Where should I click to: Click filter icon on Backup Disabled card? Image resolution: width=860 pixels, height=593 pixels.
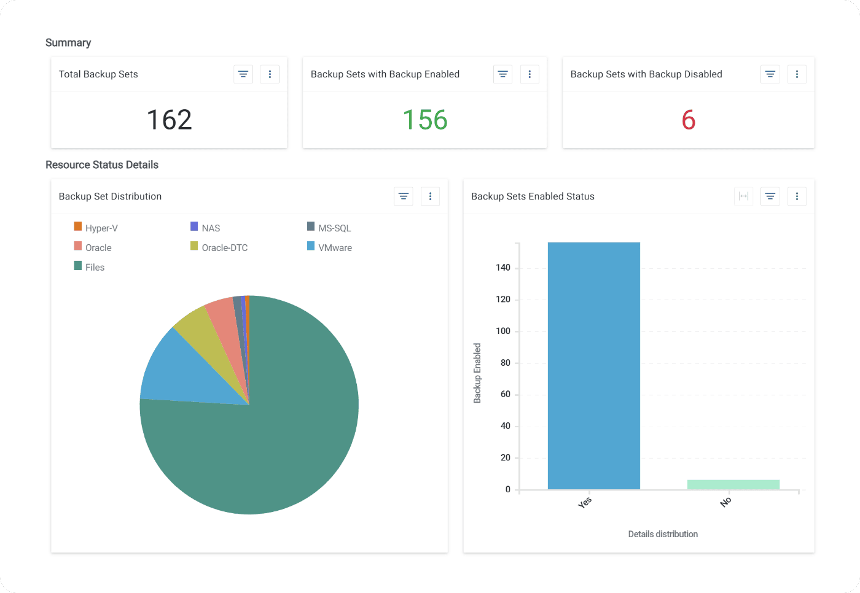pos(770,74)
